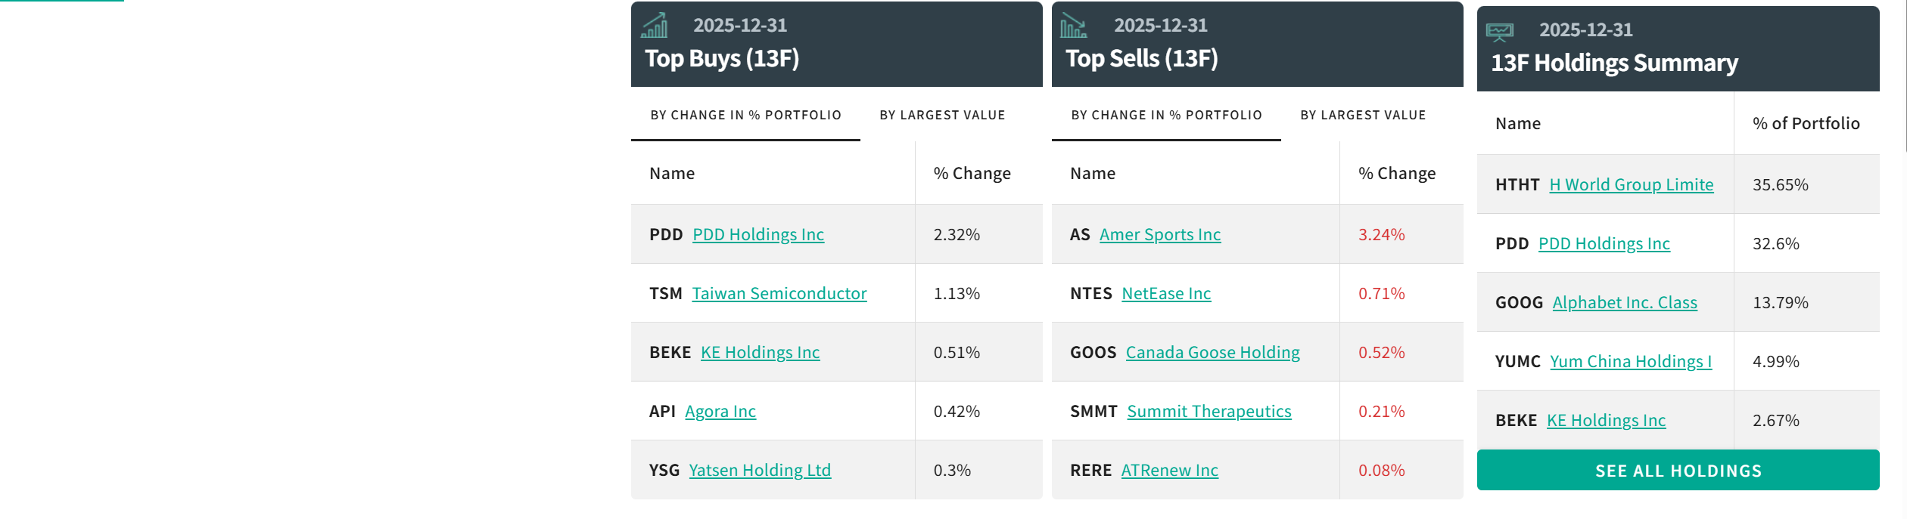Follow the Yatsen Holding Ltd link
The image size is (1907, 519).
click(760, 470)
